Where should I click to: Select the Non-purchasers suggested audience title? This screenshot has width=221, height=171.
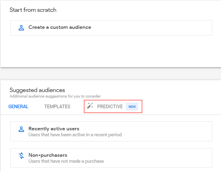[48, 155]
